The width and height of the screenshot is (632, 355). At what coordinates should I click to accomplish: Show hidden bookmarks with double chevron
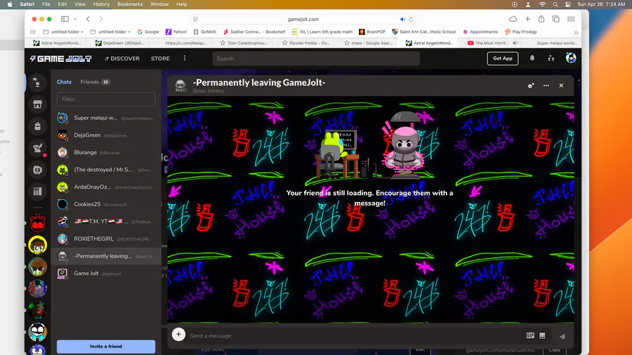576,32
